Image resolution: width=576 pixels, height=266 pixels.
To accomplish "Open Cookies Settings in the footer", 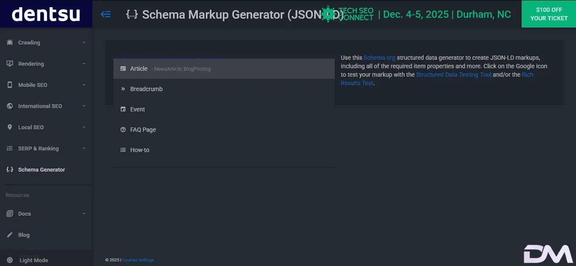I will tap(138, 260).
